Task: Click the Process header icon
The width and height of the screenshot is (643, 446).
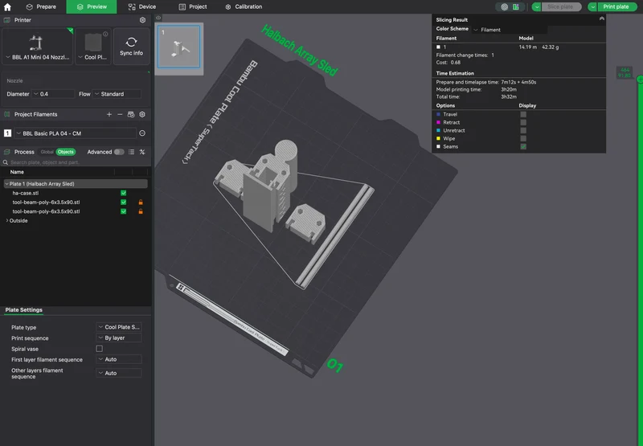Action: click(x=7, y=152)
